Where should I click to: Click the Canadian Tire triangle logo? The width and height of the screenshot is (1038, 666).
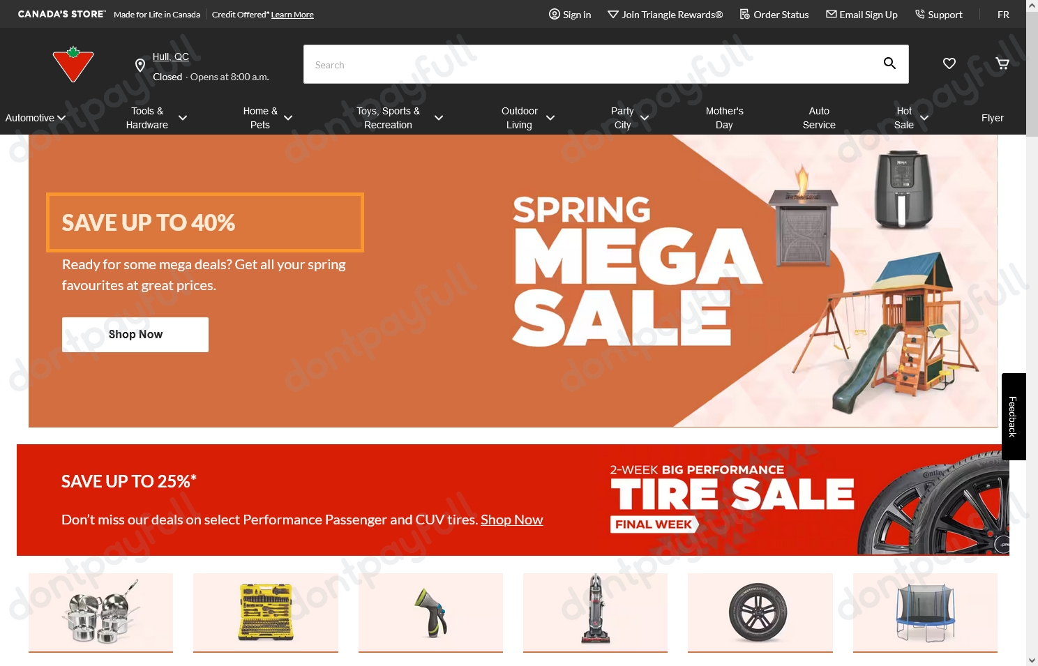click(73, 64)
